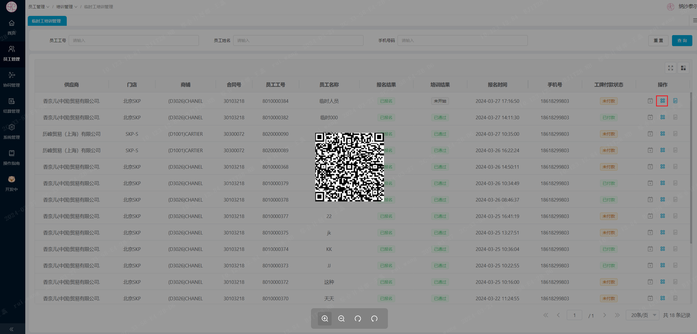Go to previous page
The height and width of the screenshot is (334, 697).
558,315
